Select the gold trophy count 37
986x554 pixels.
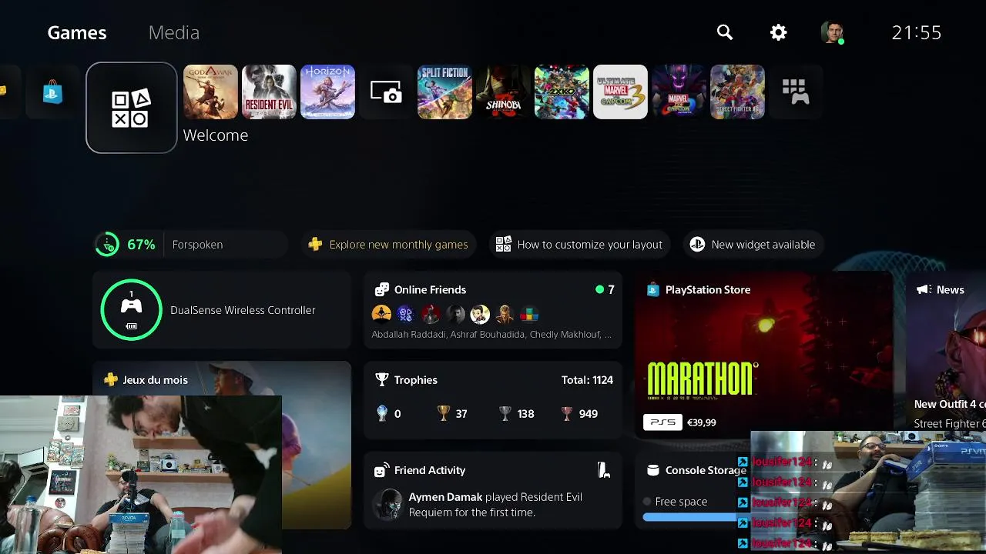[x=452, y=414]
